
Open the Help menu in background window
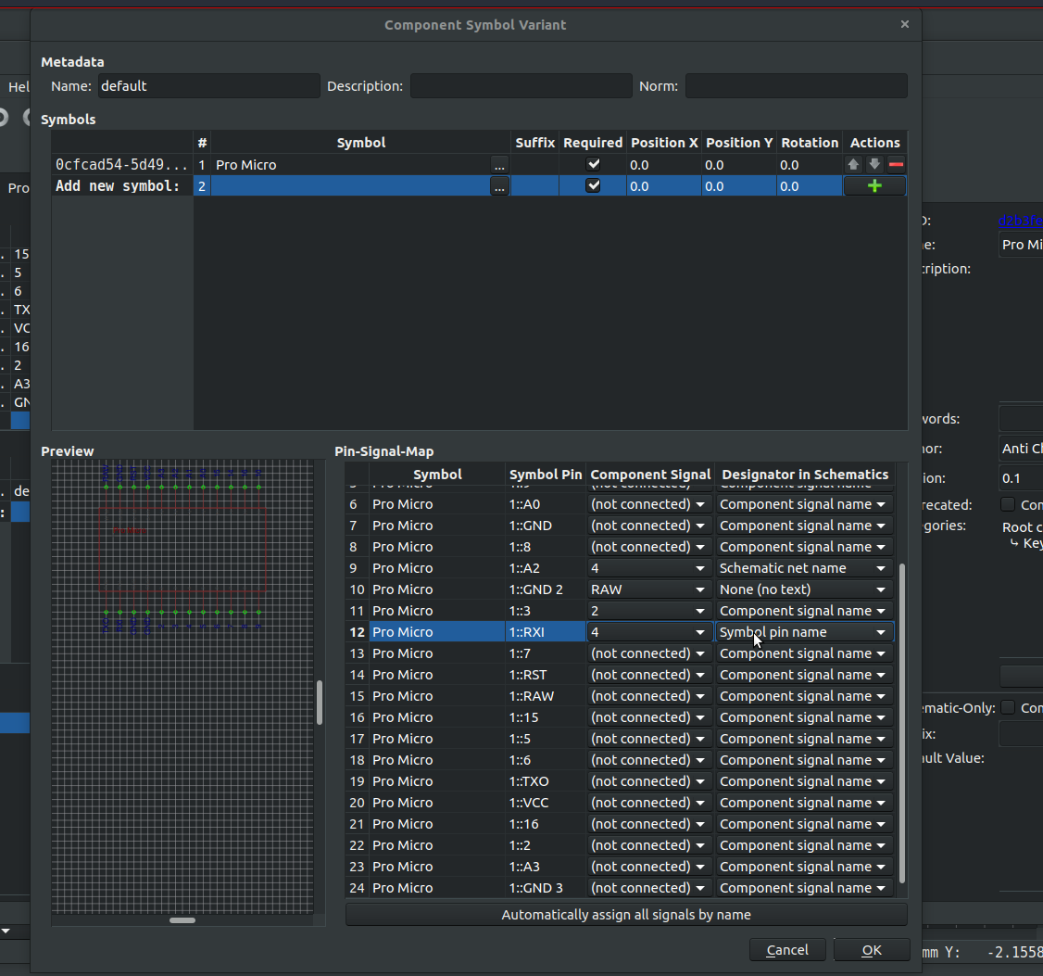(19, 87)
